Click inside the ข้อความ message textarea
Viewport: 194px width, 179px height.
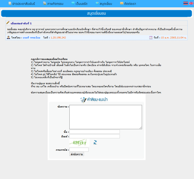tap(106, 117)
